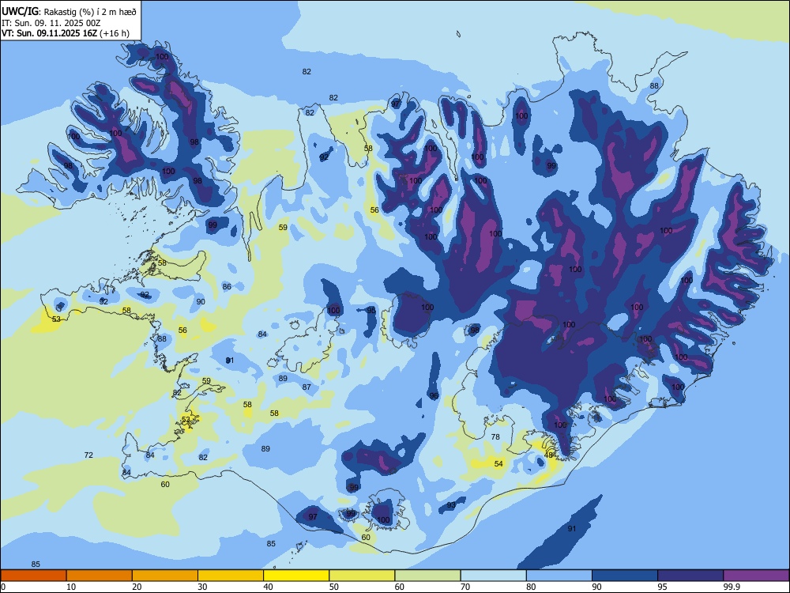Click the dark blue 90–95 legend swatch

625,576
